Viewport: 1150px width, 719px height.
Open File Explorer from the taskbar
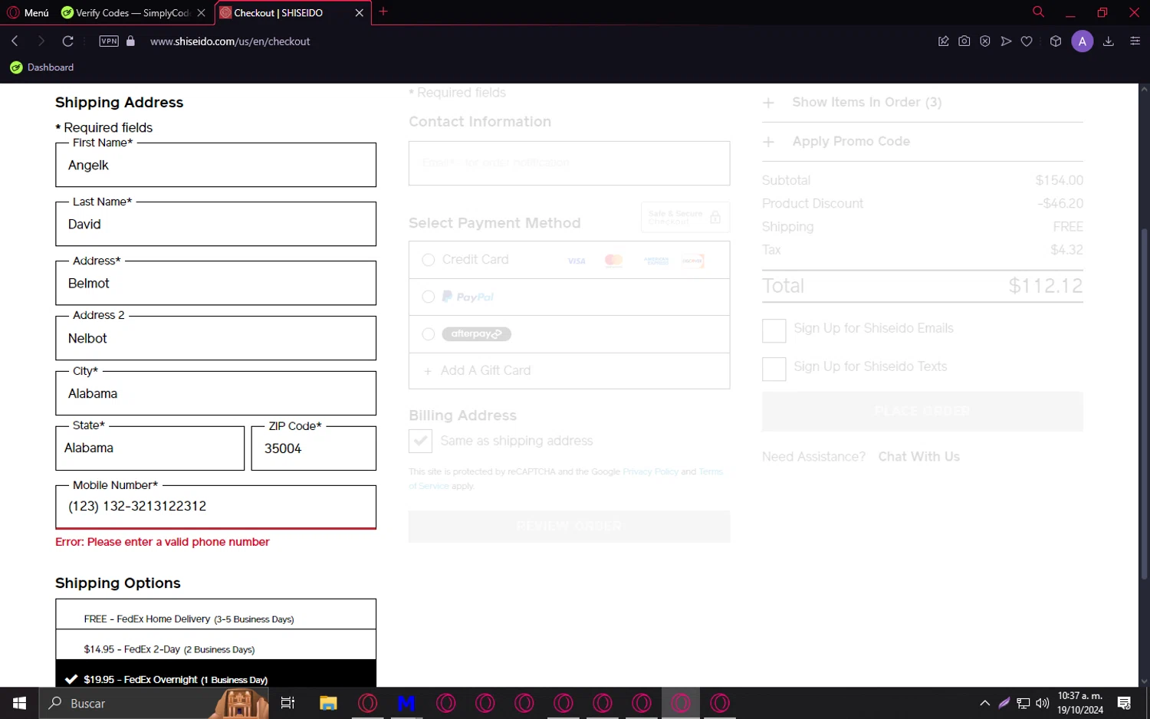(x=328, y=703)
